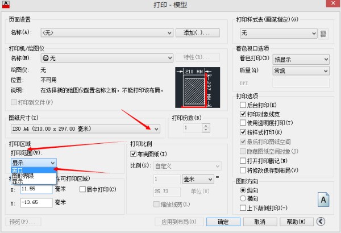Image resolution: width=341 pixels, height=233 pixels.
Task: Click the plot style table editor icon
Action: point(324,34)
